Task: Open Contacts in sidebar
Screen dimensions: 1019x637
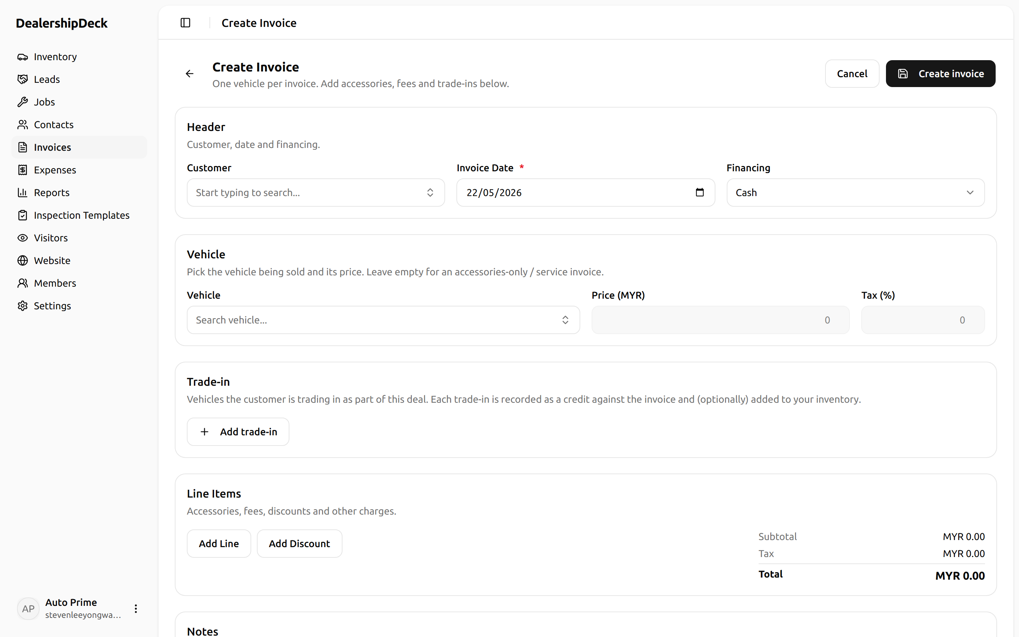Action: (79, 125)
